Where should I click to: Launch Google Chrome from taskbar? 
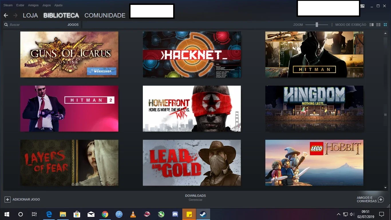pyautogui.click(x=105, y=214)
